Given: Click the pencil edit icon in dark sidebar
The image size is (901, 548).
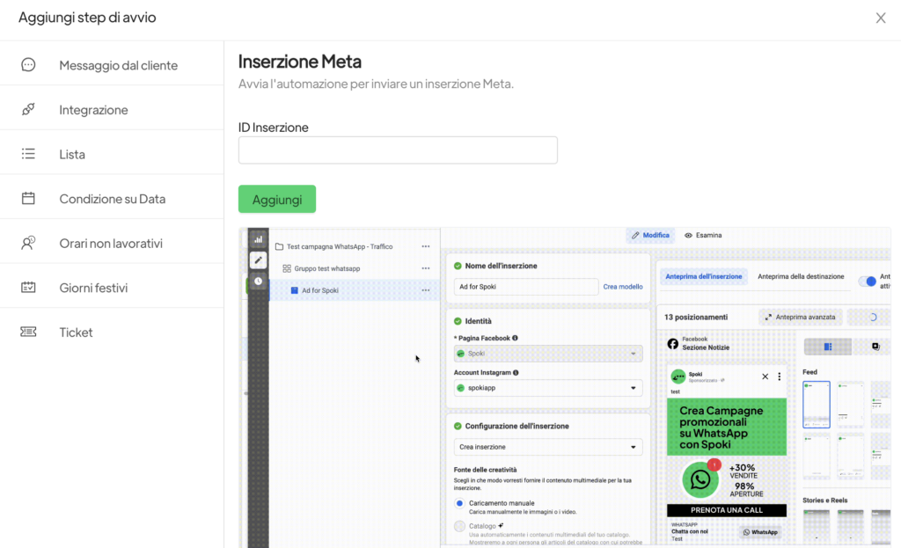Looking at the screenshot, I should pos(258,259).
